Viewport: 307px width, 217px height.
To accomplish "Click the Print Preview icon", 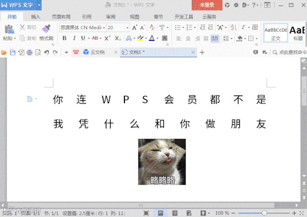I will click(x=38, y=52).
